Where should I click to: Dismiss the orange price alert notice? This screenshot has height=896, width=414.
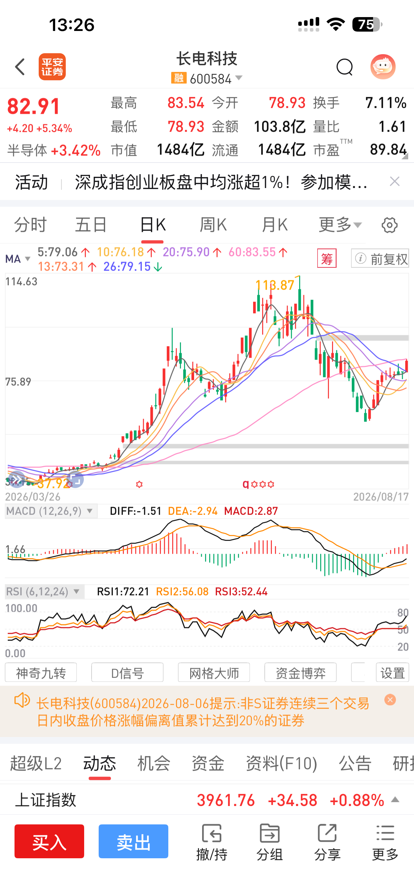coord(390,700)
